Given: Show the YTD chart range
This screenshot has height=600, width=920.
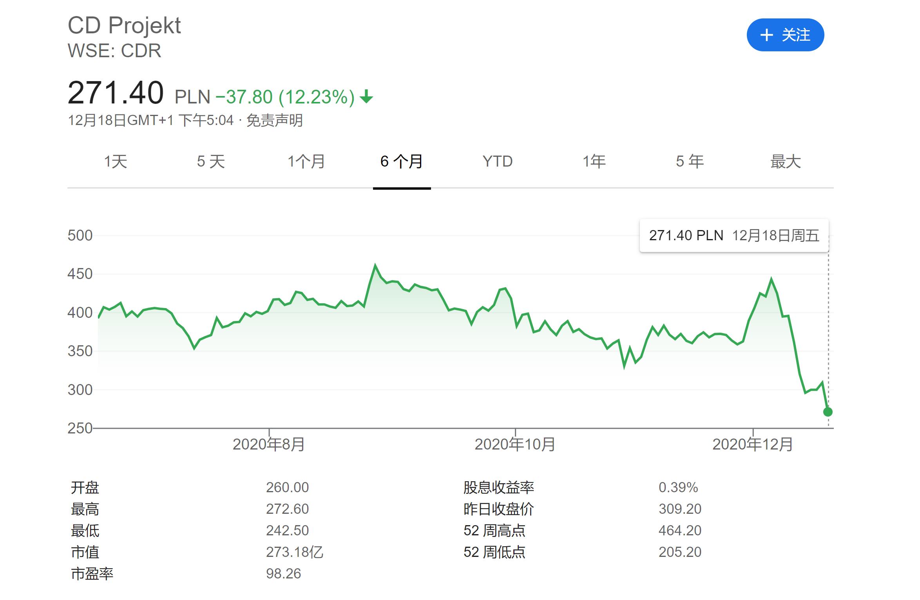Looking at the screenshot, I should pos(498,161).
